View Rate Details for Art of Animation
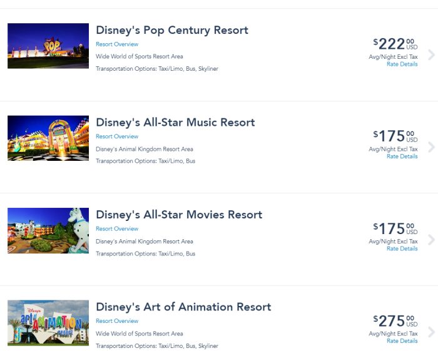Image resolution: width=438 pixels, height=353 pixels. [402, 341]
